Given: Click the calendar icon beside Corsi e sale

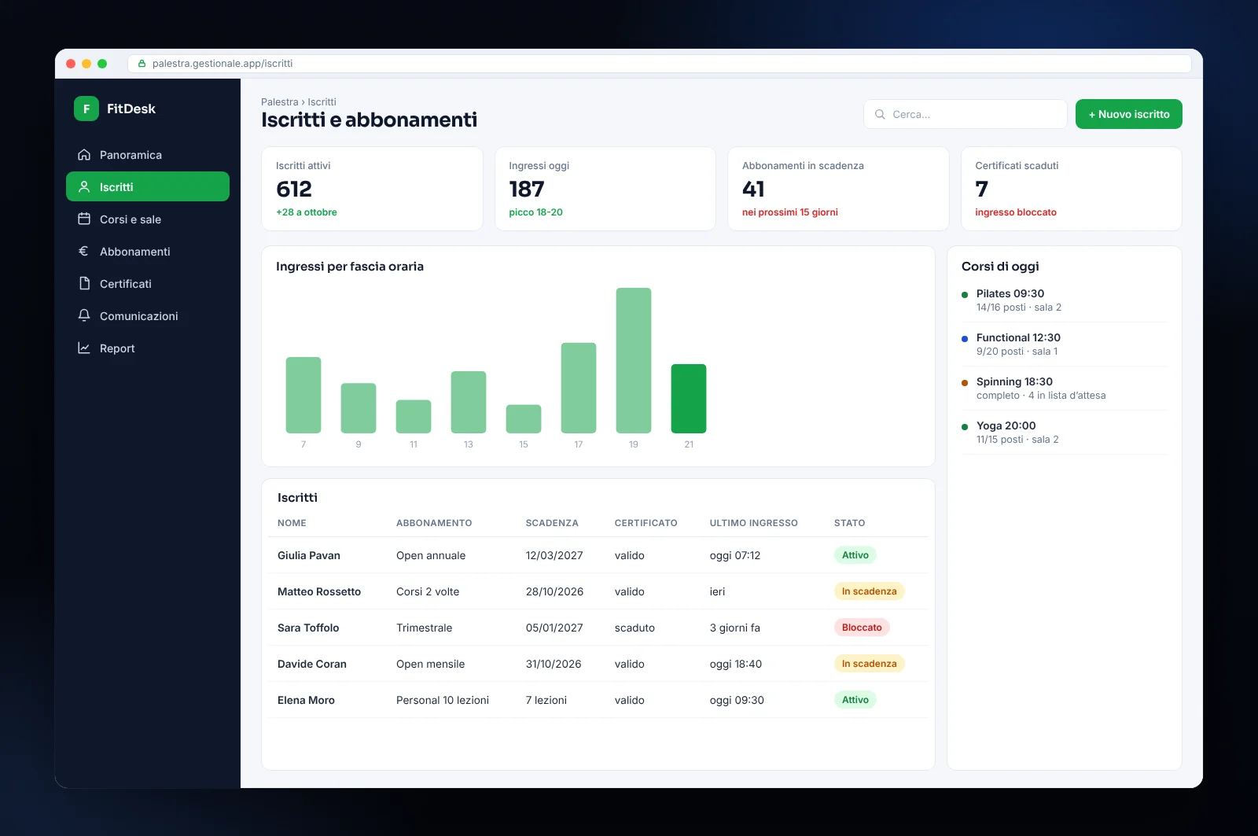Looking at the screenshot, I should click(84, 219).
